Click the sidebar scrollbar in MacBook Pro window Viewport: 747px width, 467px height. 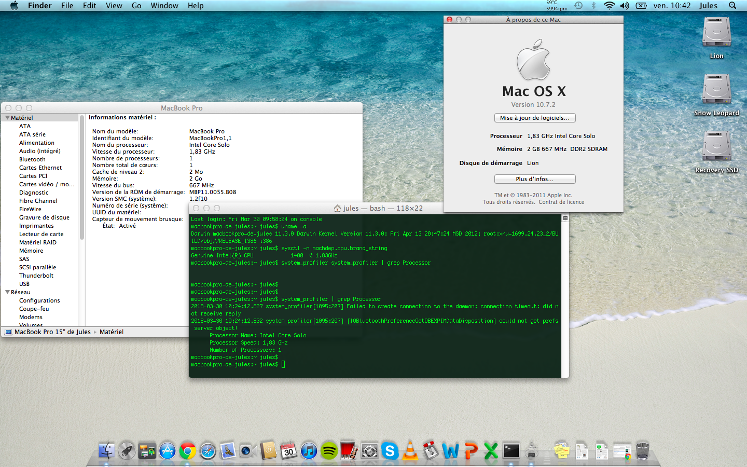[82, 177]
